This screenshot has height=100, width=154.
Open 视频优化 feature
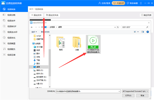coord(14,38)
